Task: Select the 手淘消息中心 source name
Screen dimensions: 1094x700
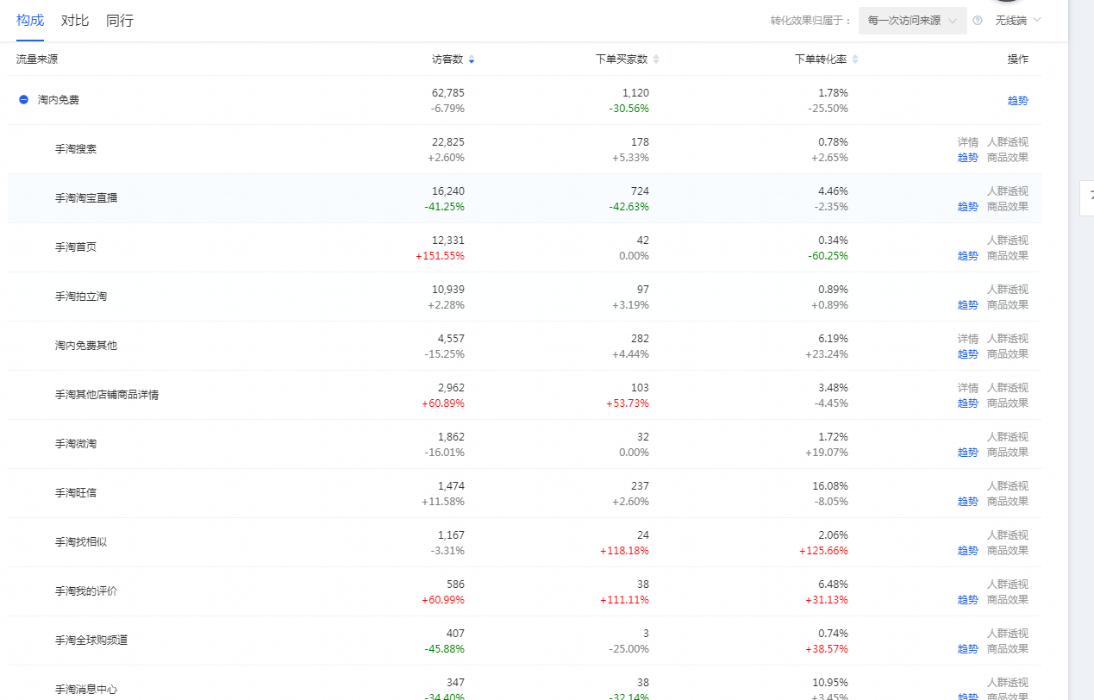Action: click(86, 690)
